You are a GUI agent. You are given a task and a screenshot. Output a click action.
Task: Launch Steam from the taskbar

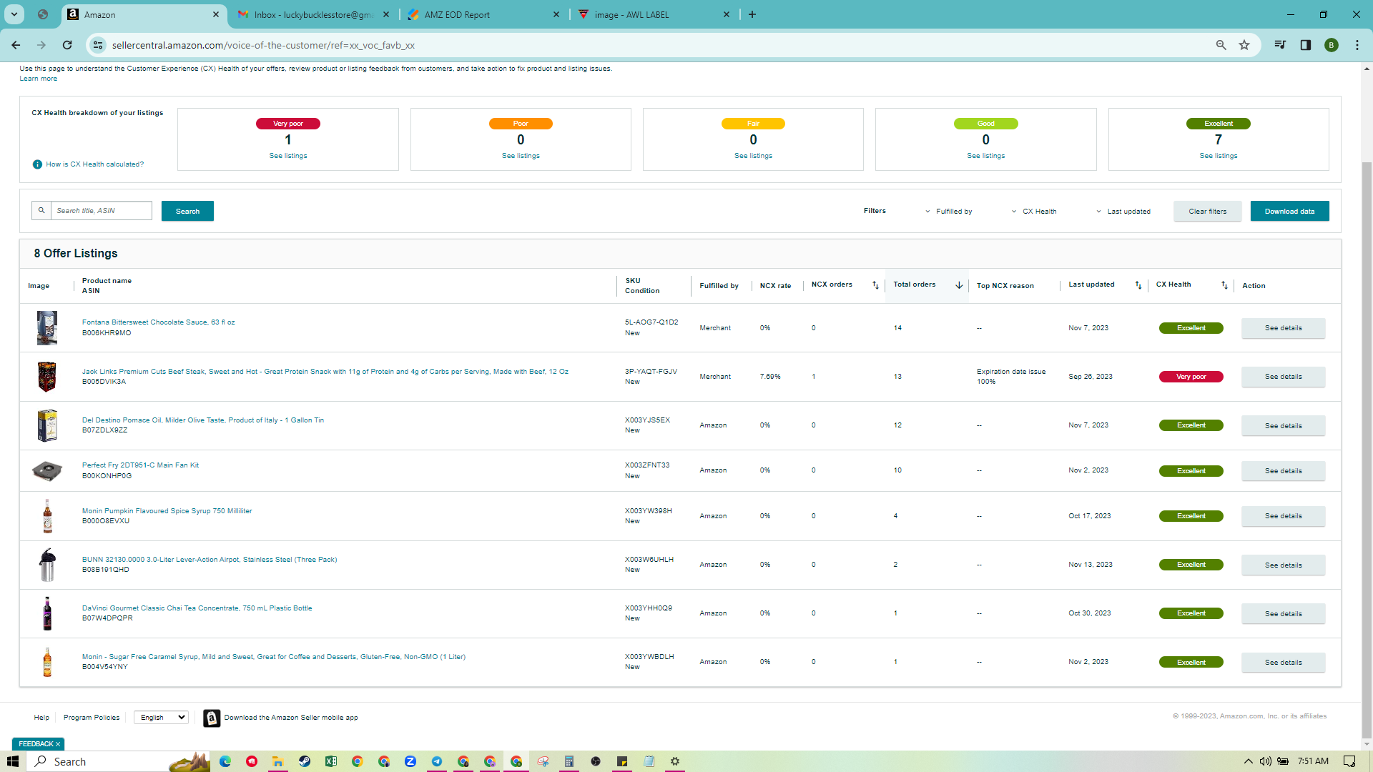tap(305, 761)
